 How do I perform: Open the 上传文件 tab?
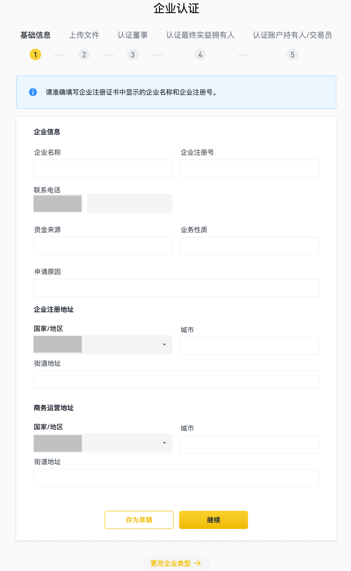(x=84, y=35)
